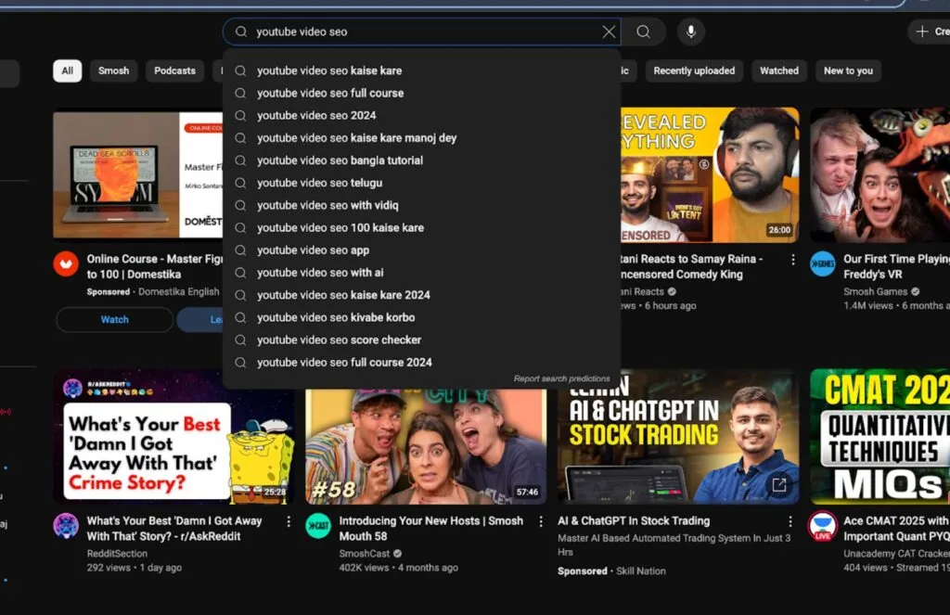This screenshot has height=615, width=950.
Task: Open options menu for AI & ChatGPT ad
Action: pos(790,521)
